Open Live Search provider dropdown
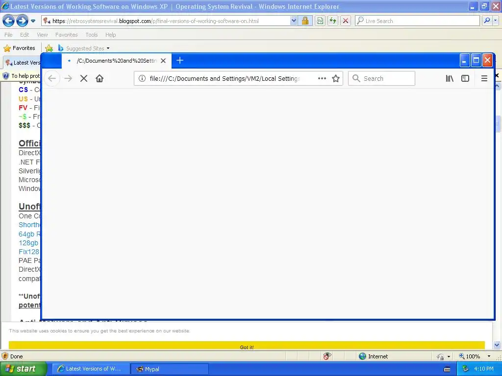 pyautogui.click(x=496, y=21)
